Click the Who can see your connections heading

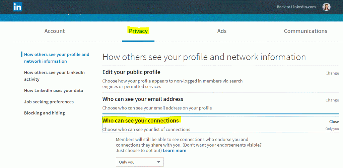140,120
